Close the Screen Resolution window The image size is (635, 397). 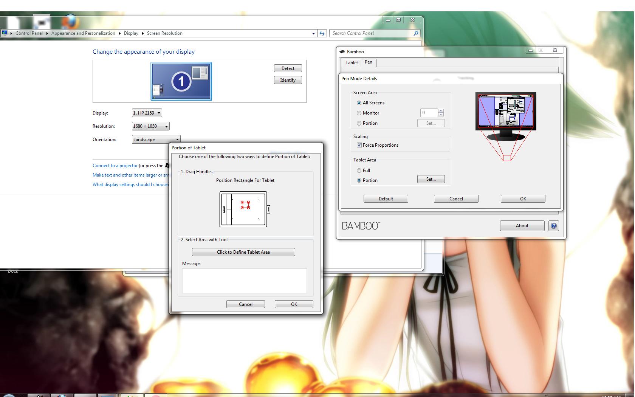tap(412, 20)
